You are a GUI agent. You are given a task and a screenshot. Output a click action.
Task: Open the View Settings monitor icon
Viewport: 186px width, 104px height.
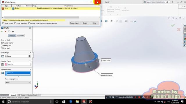(x=126, y=21)
